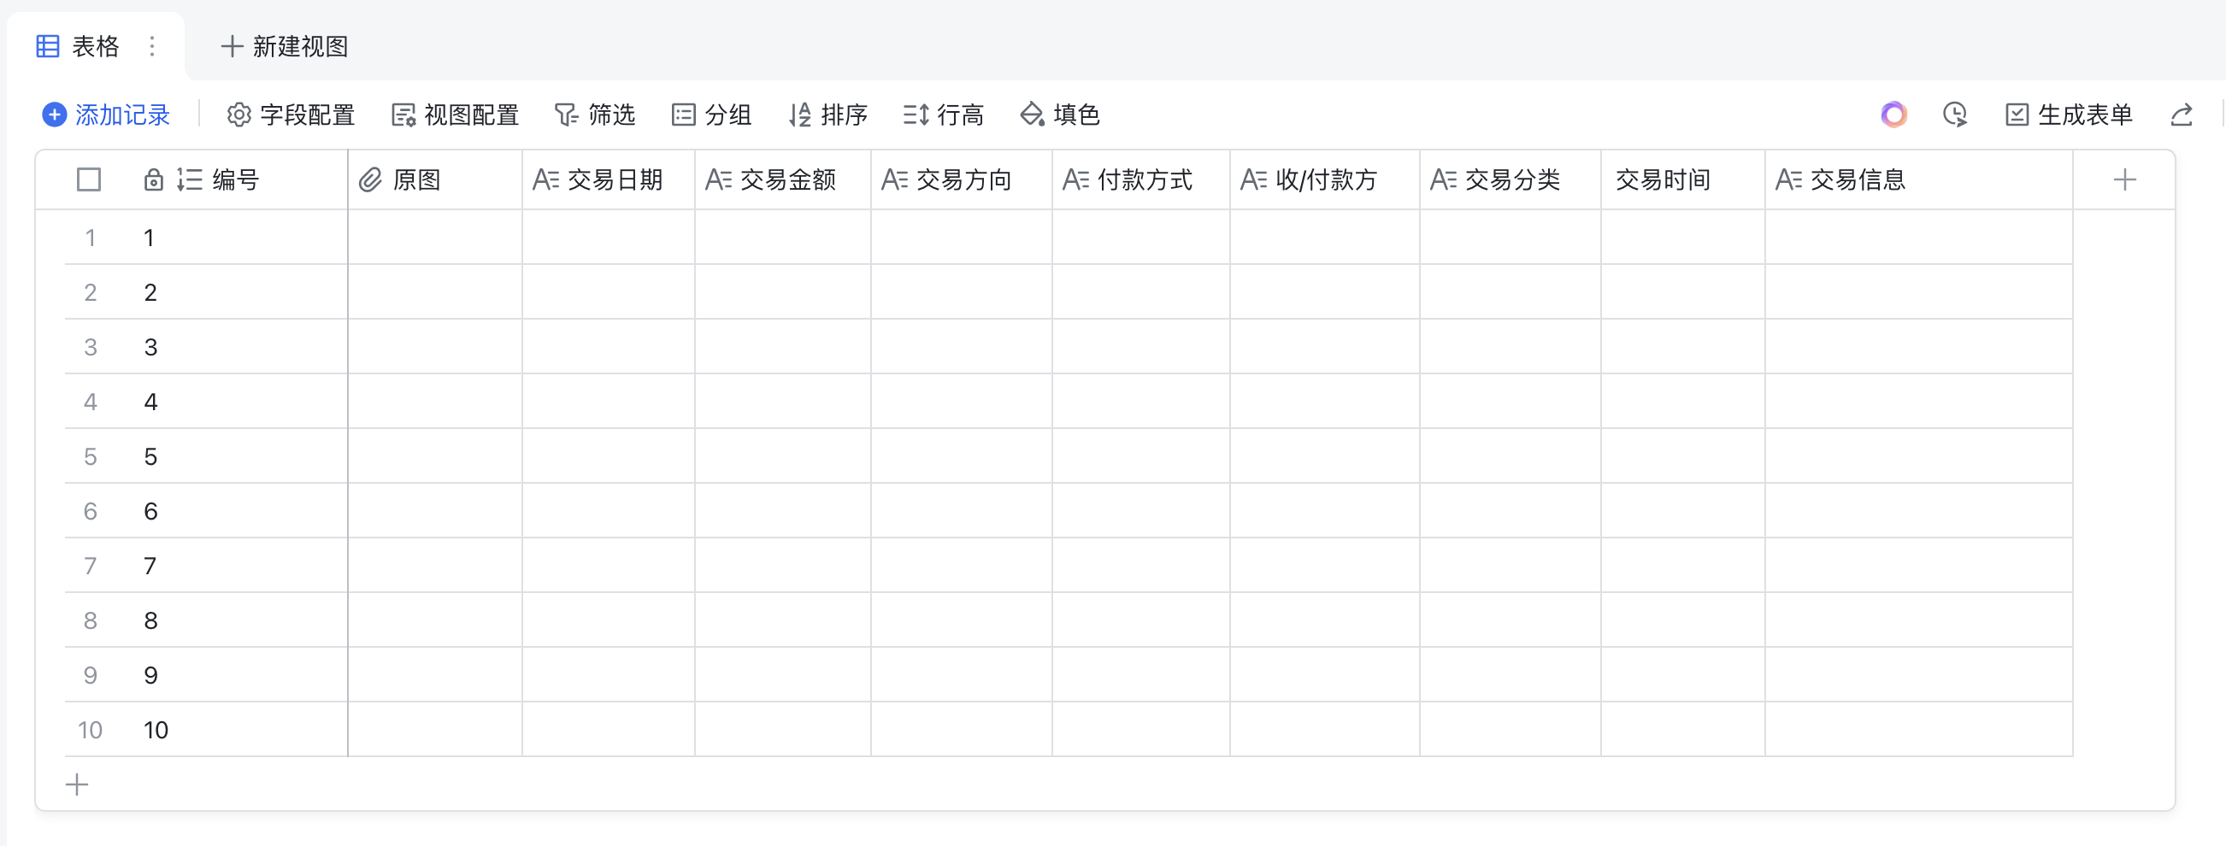This screenshot has width=2226, height=846.
Task: Switch to the 表格 view tab
Action: (x=79, y=47)
